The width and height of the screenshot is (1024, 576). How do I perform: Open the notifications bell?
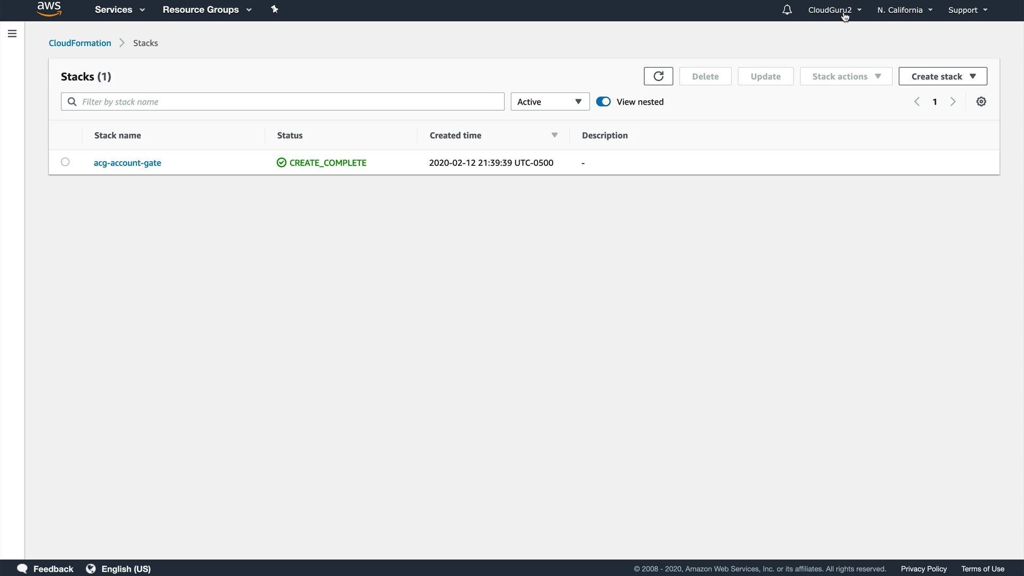coord(787,10)
